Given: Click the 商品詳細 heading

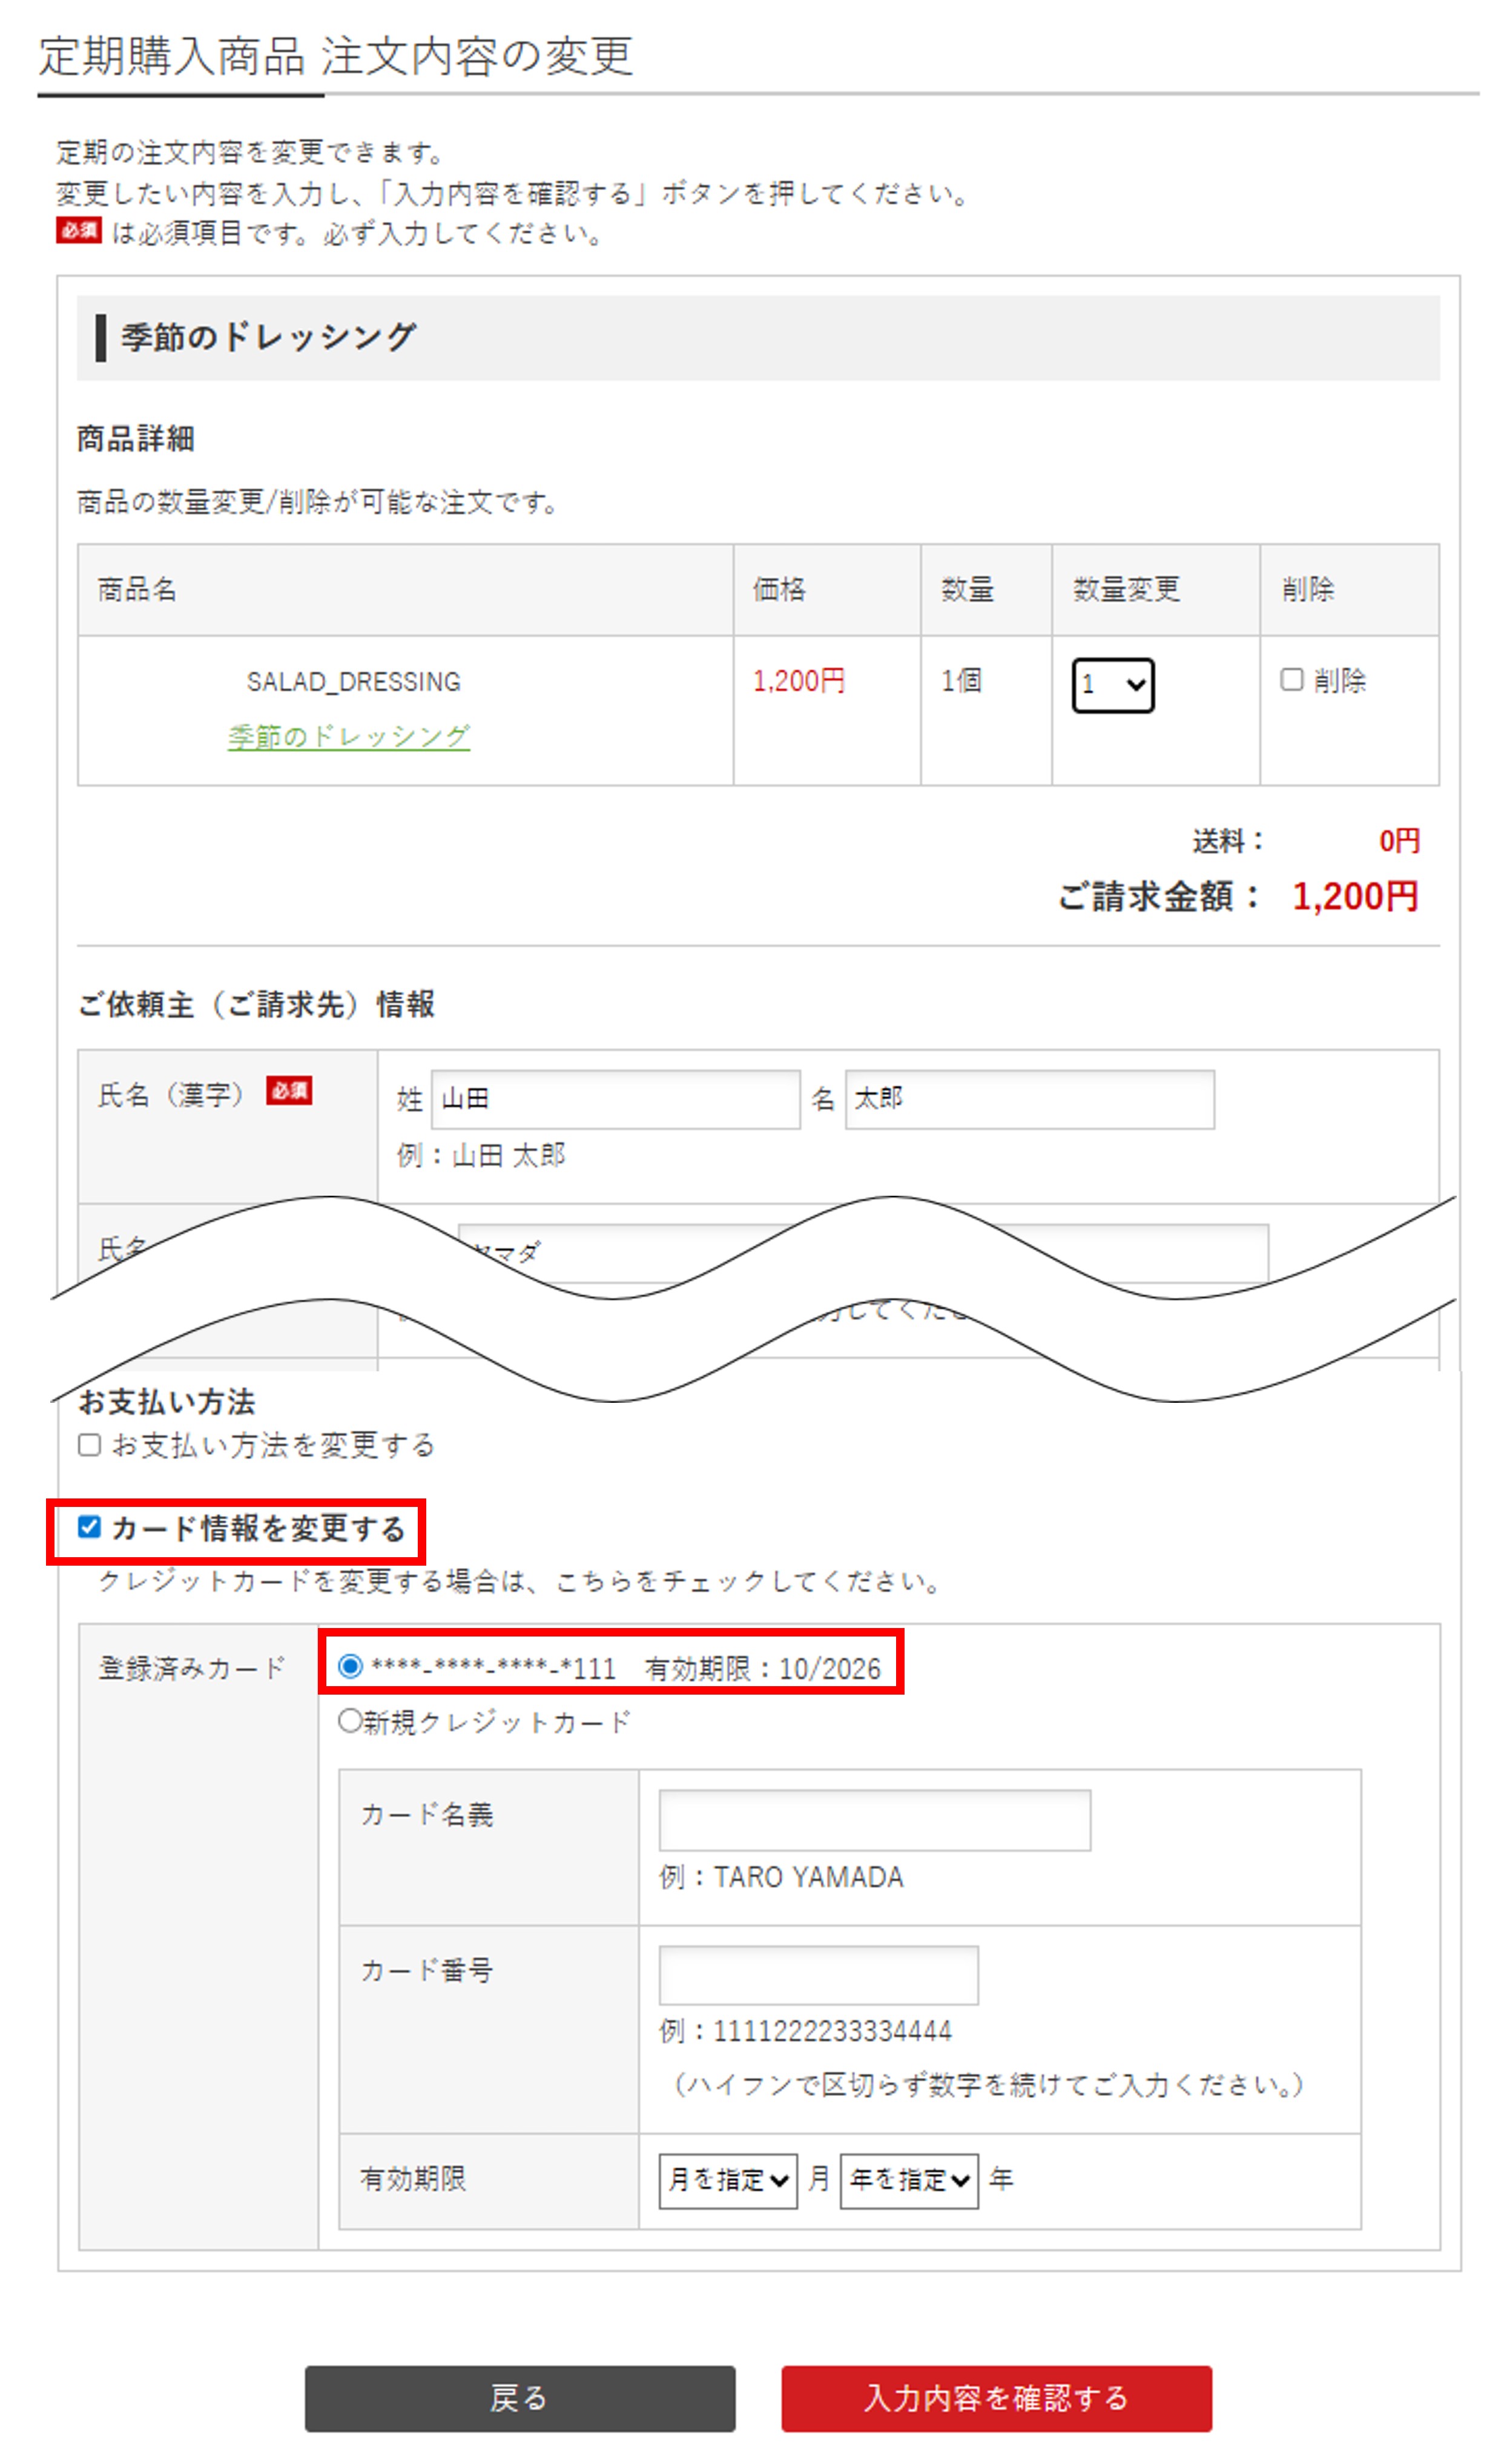Looking at the screenshot, I should pos(136,438).
